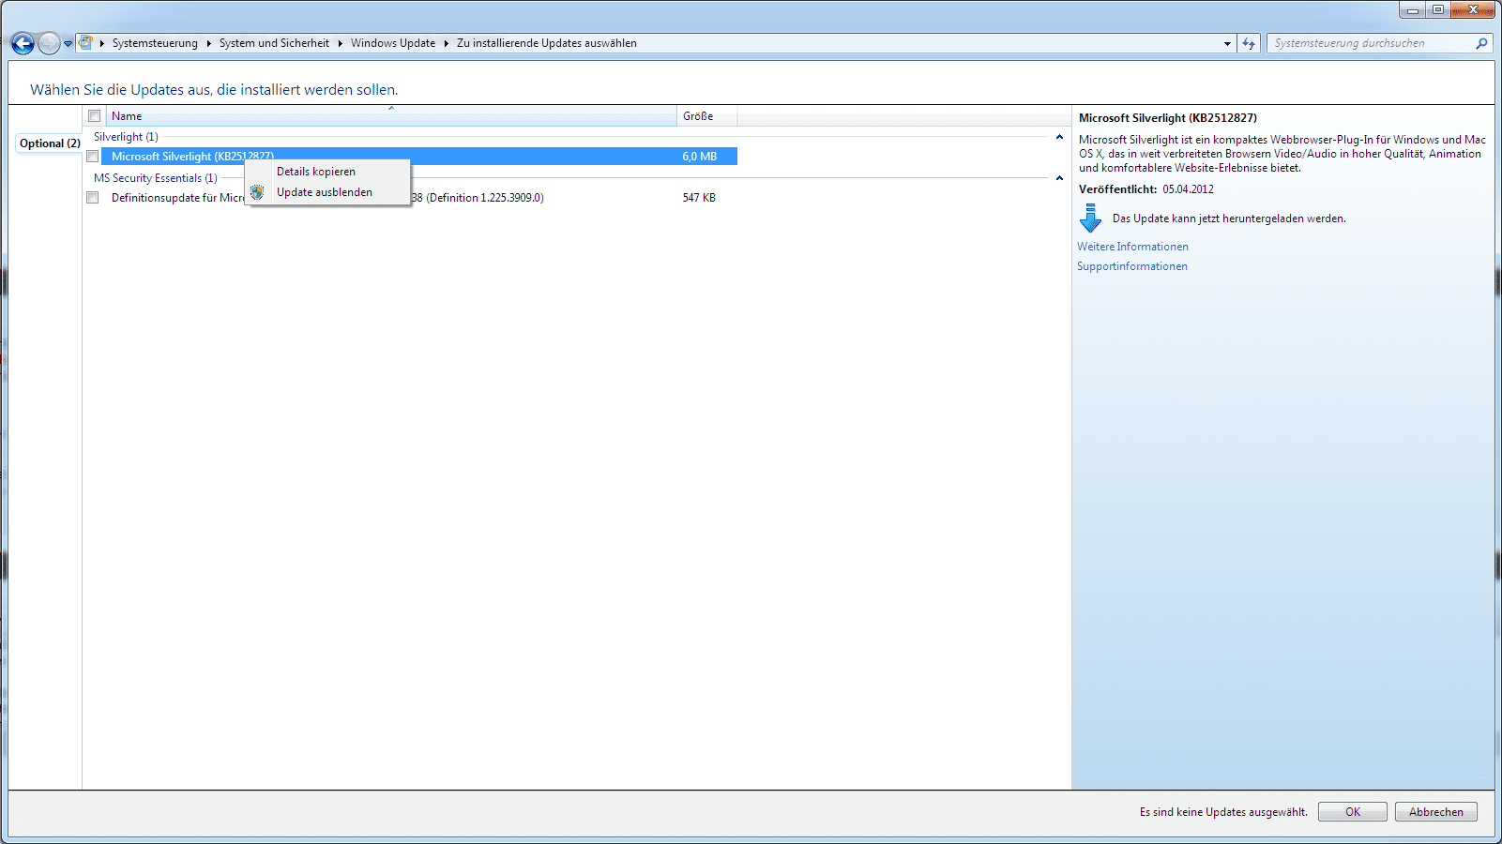The image size is (1502, 844).
Task: Close the Windows Update window
Action: click(1473, 10)
